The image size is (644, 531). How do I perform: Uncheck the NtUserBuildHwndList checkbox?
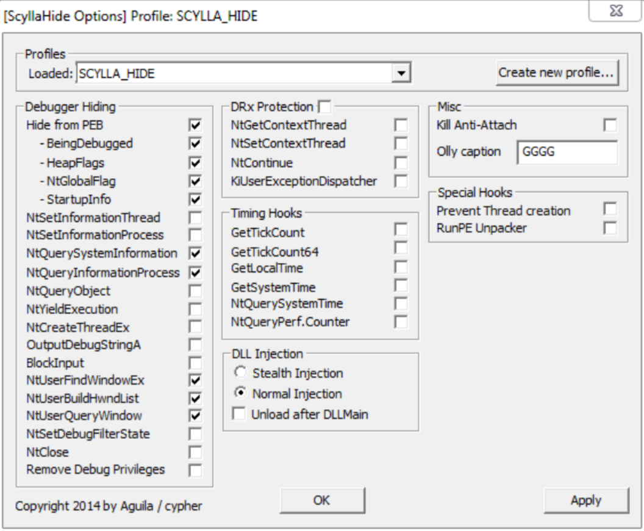195,398
